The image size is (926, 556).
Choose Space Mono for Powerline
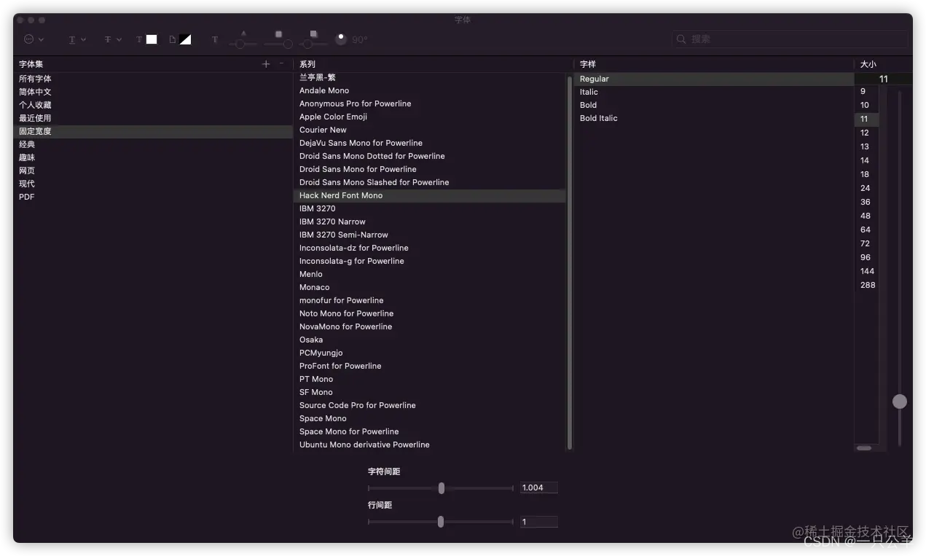(430, 431)
